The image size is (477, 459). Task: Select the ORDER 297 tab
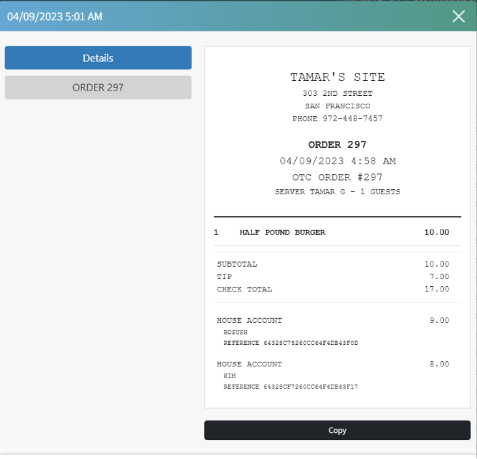[98, 87]
